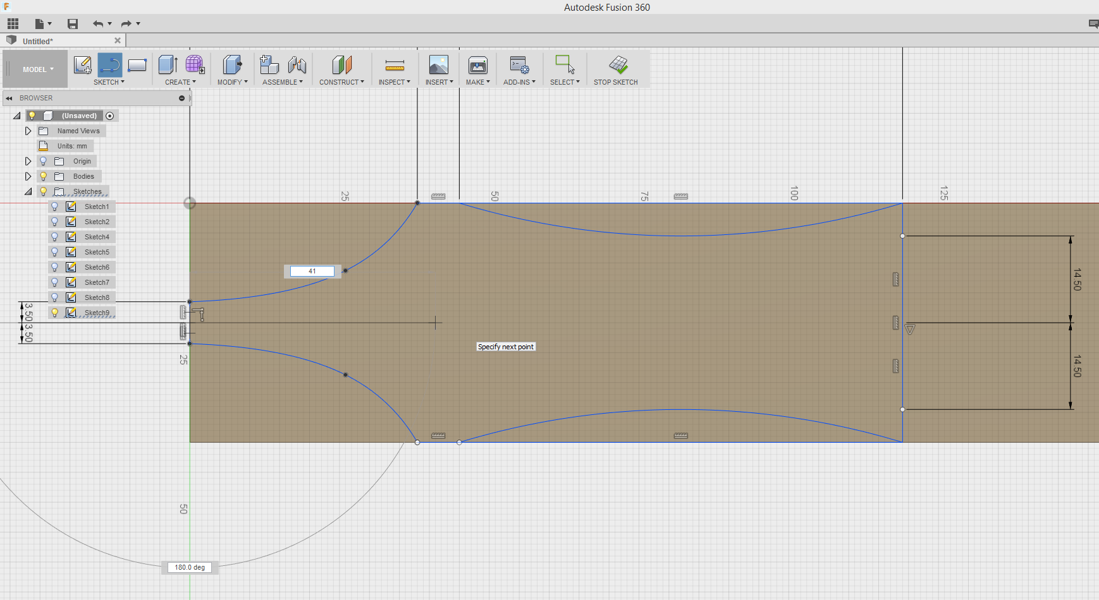Viewport: 1099px width, 600px height.
Task: Select the Line/Arc sketch tool icon
Action: pos(109,64)
